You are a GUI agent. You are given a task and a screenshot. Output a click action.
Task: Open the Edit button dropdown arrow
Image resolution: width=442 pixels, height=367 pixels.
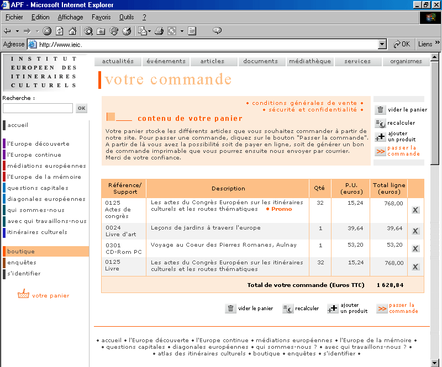(149, 31)
